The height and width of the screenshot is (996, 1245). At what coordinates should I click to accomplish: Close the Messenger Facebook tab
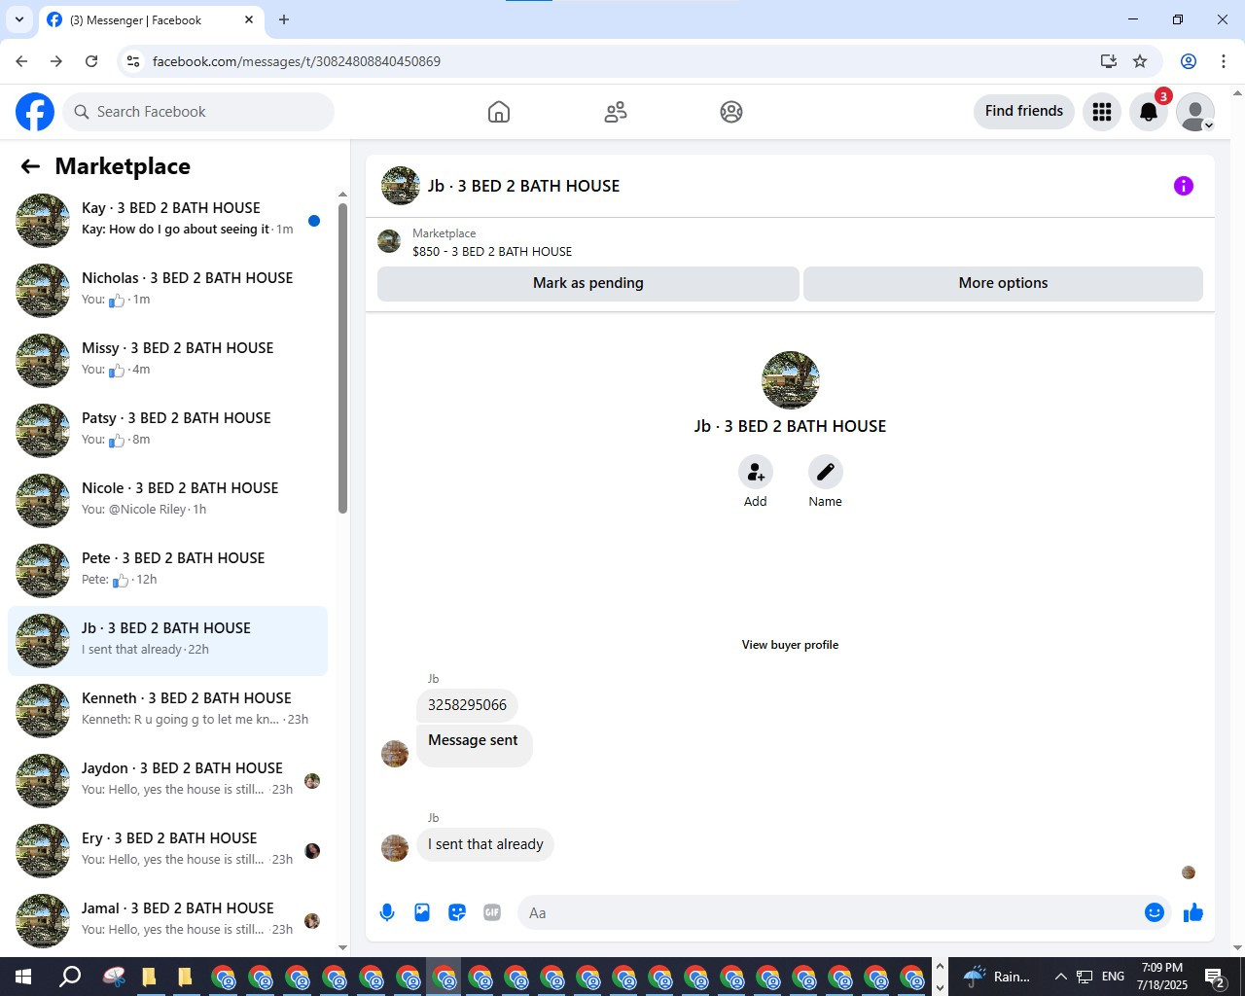[249, 19]
